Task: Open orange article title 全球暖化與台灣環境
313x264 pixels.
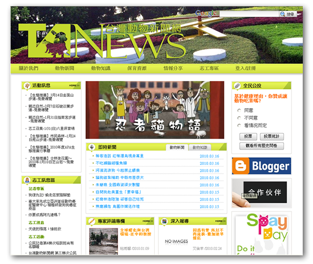Action: tap(136, 232)
